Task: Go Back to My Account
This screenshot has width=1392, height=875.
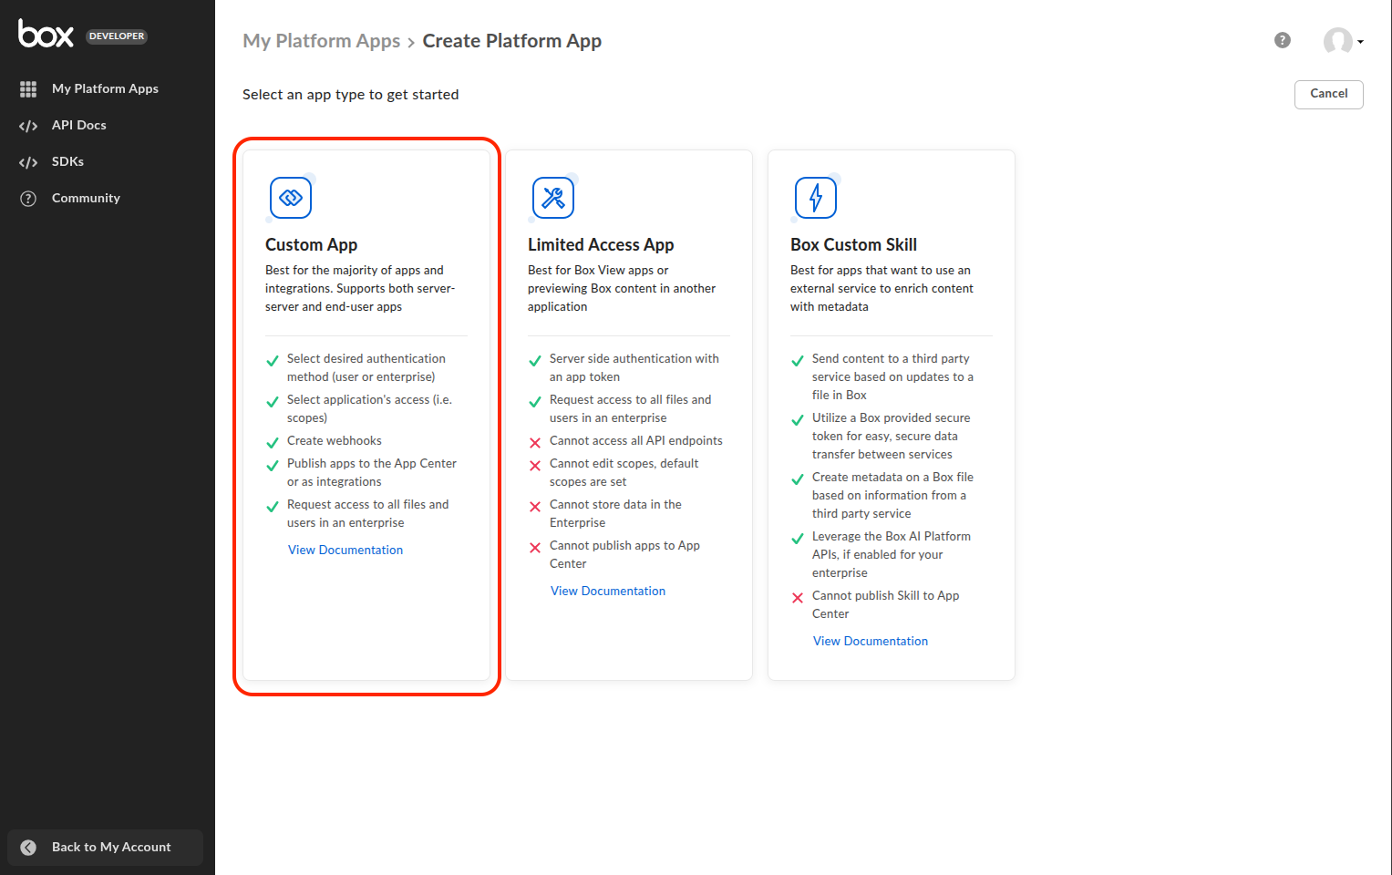Action: pos(105,847)
